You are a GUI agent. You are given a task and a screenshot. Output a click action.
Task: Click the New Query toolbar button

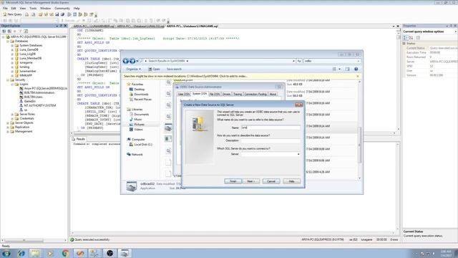click(x=12, y=14)
